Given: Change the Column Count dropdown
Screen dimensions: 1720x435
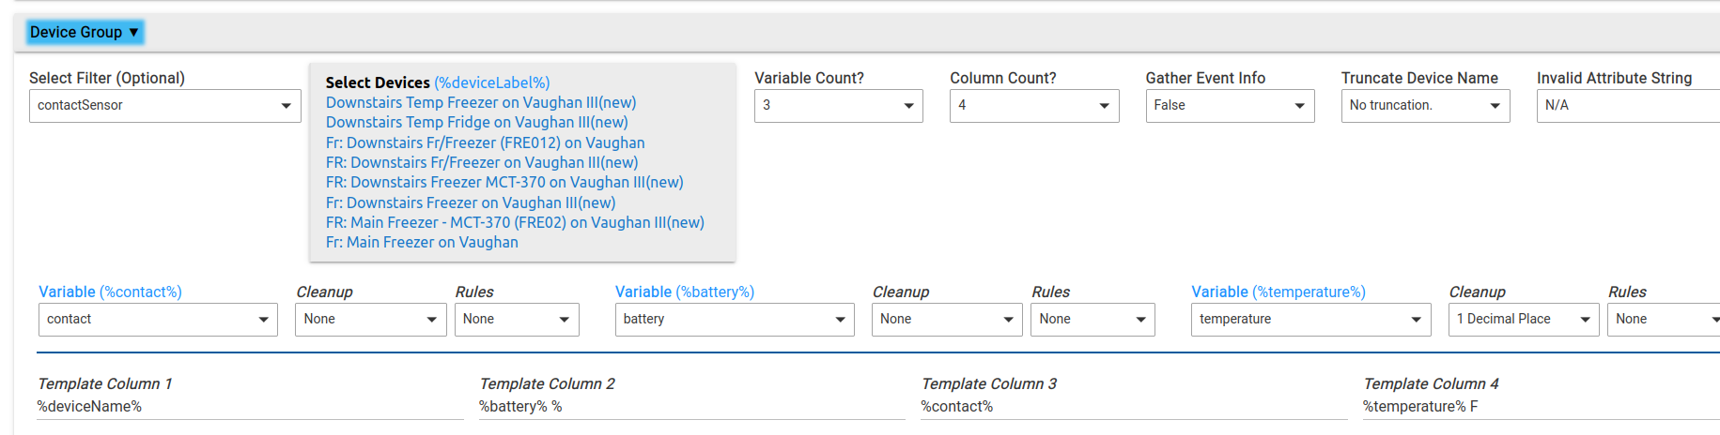Looking at the screenshot, I should coord(1034,106).
